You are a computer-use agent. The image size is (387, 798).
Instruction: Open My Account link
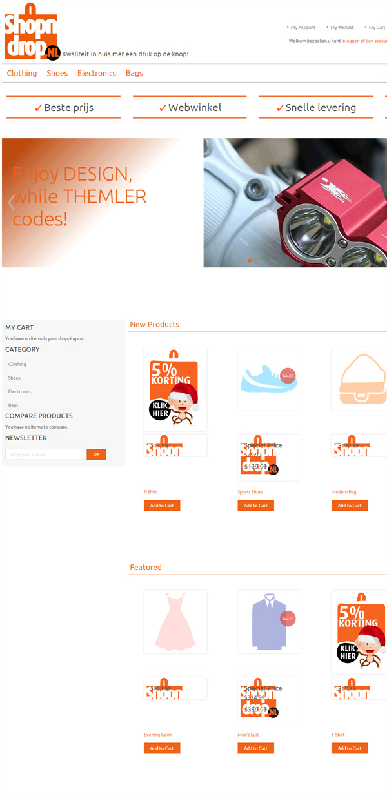click(303, 28)
